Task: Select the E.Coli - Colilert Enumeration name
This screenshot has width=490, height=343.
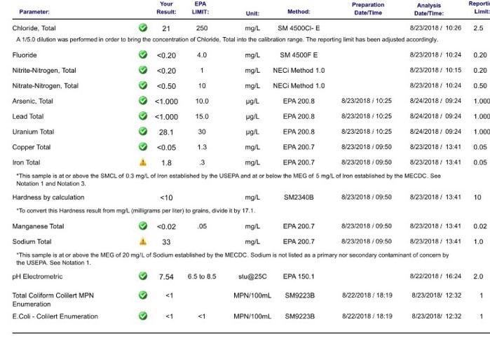Action: click(x=55, y=316)
